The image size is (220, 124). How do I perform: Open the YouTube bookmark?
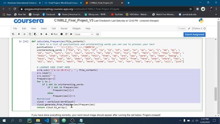(117, 14)
